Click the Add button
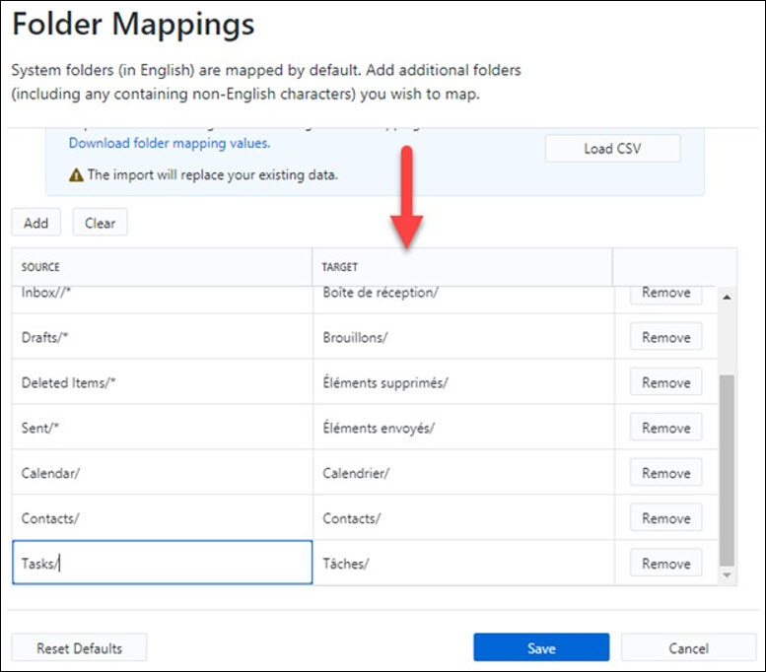 point(36,223)
